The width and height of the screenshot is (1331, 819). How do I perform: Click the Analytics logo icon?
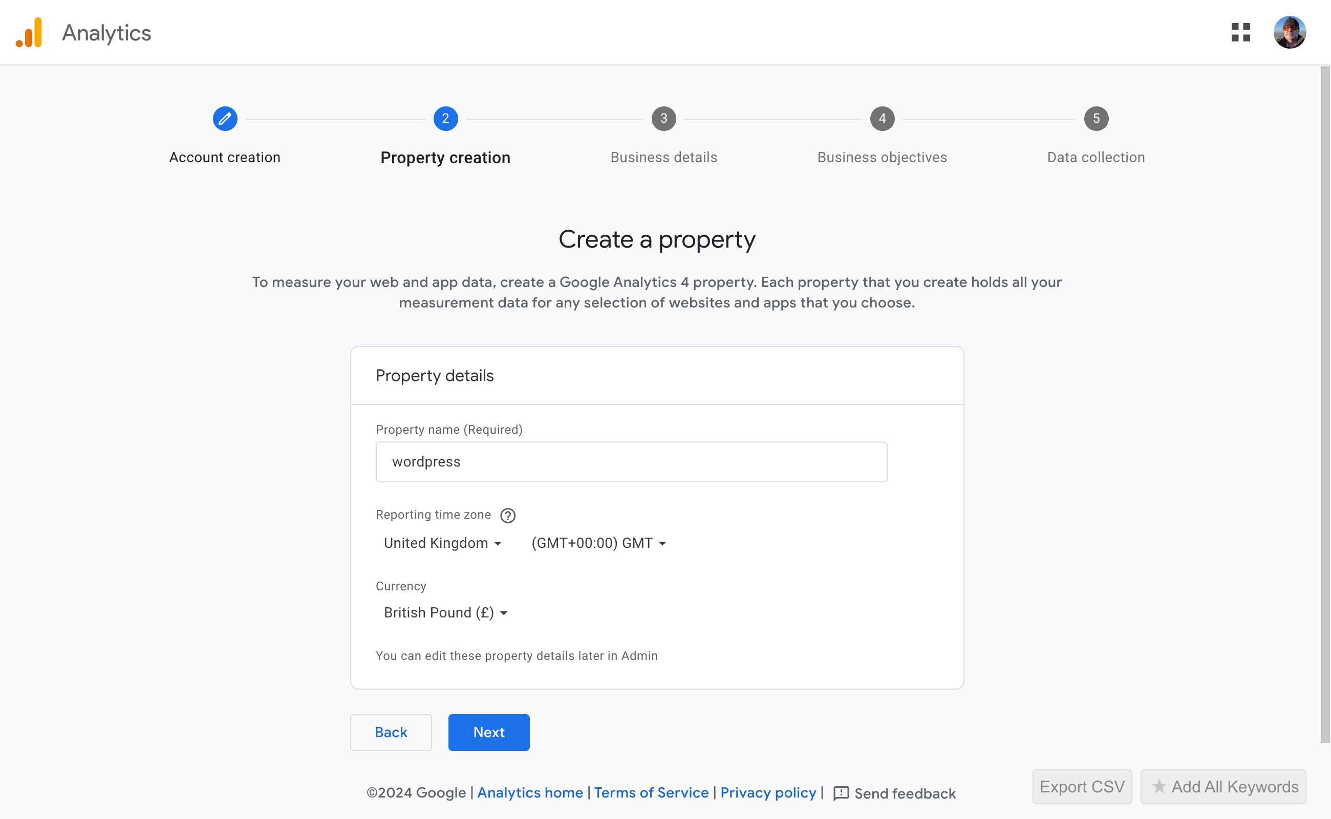click(29, 32)
